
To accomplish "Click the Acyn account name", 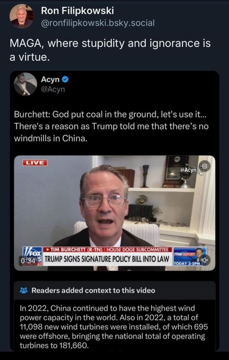I will pyautogui.click(x=50, y=80).
